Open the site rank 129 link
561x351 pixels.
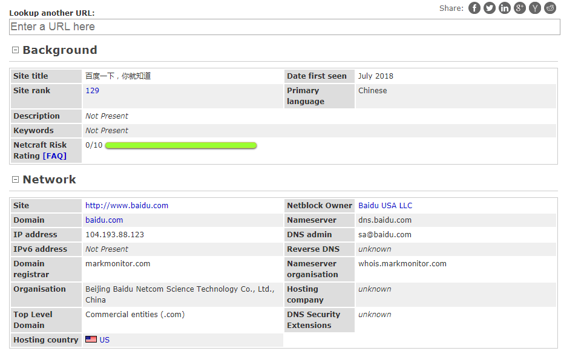click(92, 91)
